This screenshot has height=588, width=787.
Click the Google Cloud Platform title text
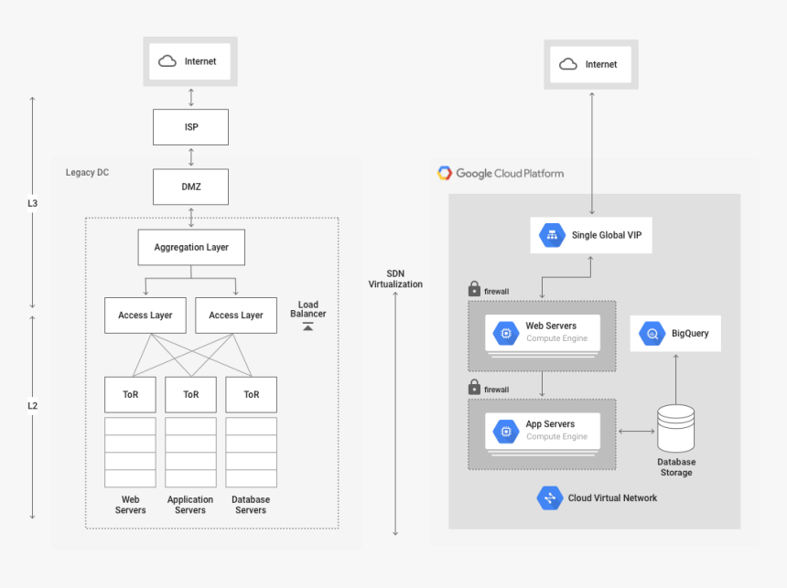click(x=510, y=173)
